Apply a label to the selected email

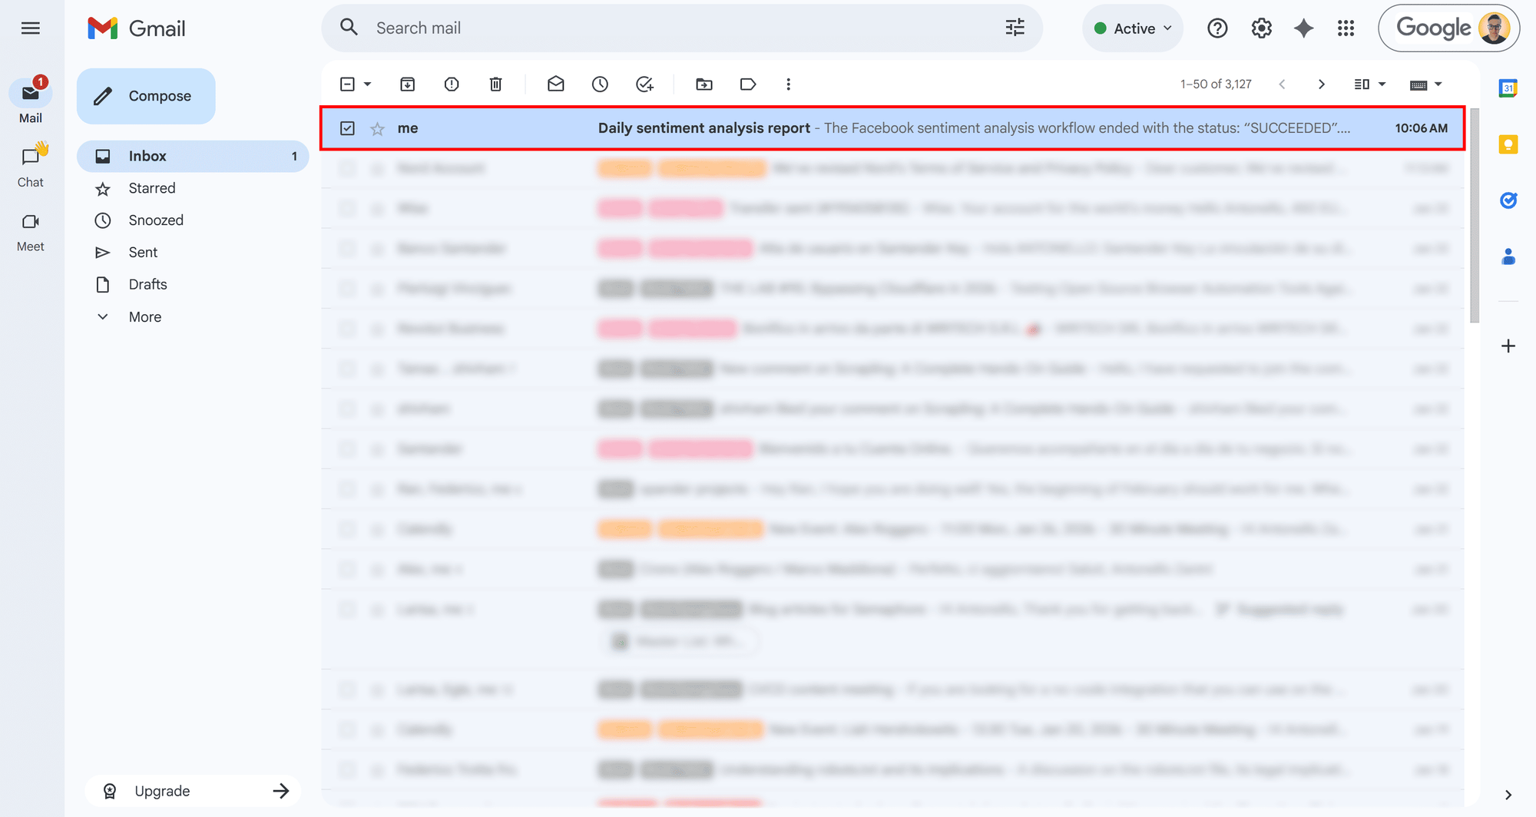pos(748,84)
